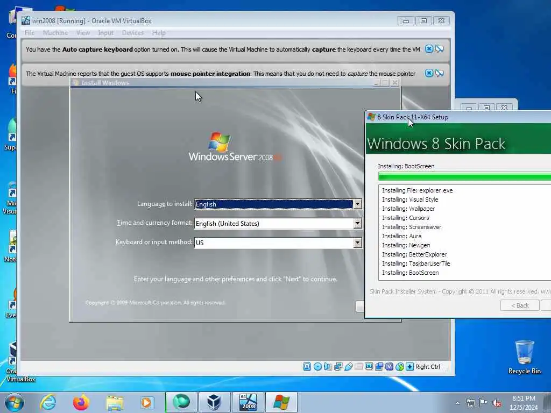This screenshot has height=413, width=551.
Task: Select 'Installing: Visual Style' log line
Action: coord(410,200)
